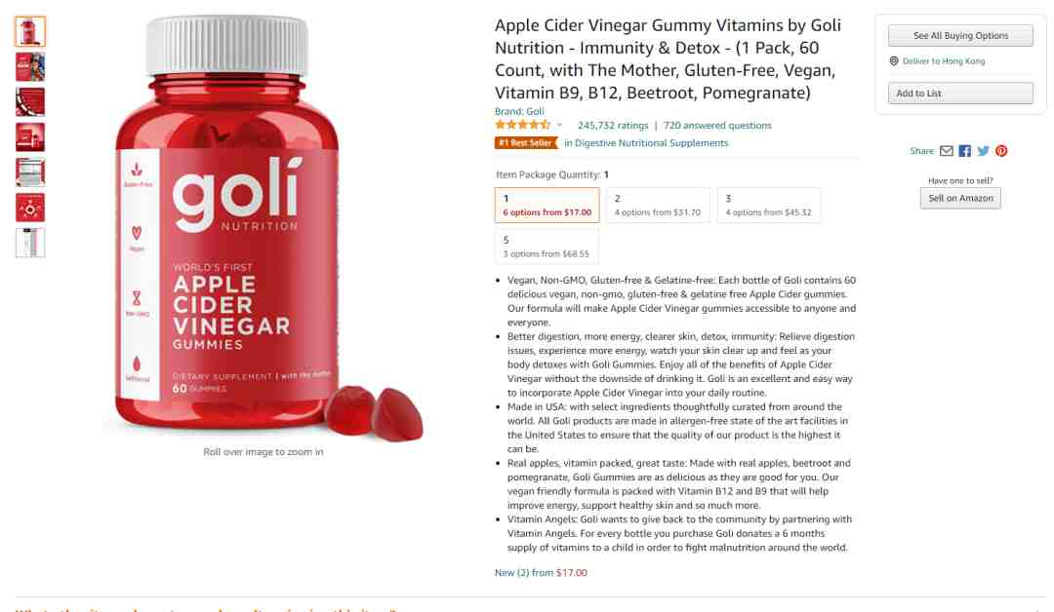Open Digestive Nutritional Supplements category link
Screen dimensions: 1054x612
(x=646, y=143)
